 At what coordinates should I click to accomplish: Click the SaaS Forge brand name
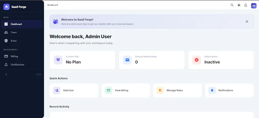[19, 7]
